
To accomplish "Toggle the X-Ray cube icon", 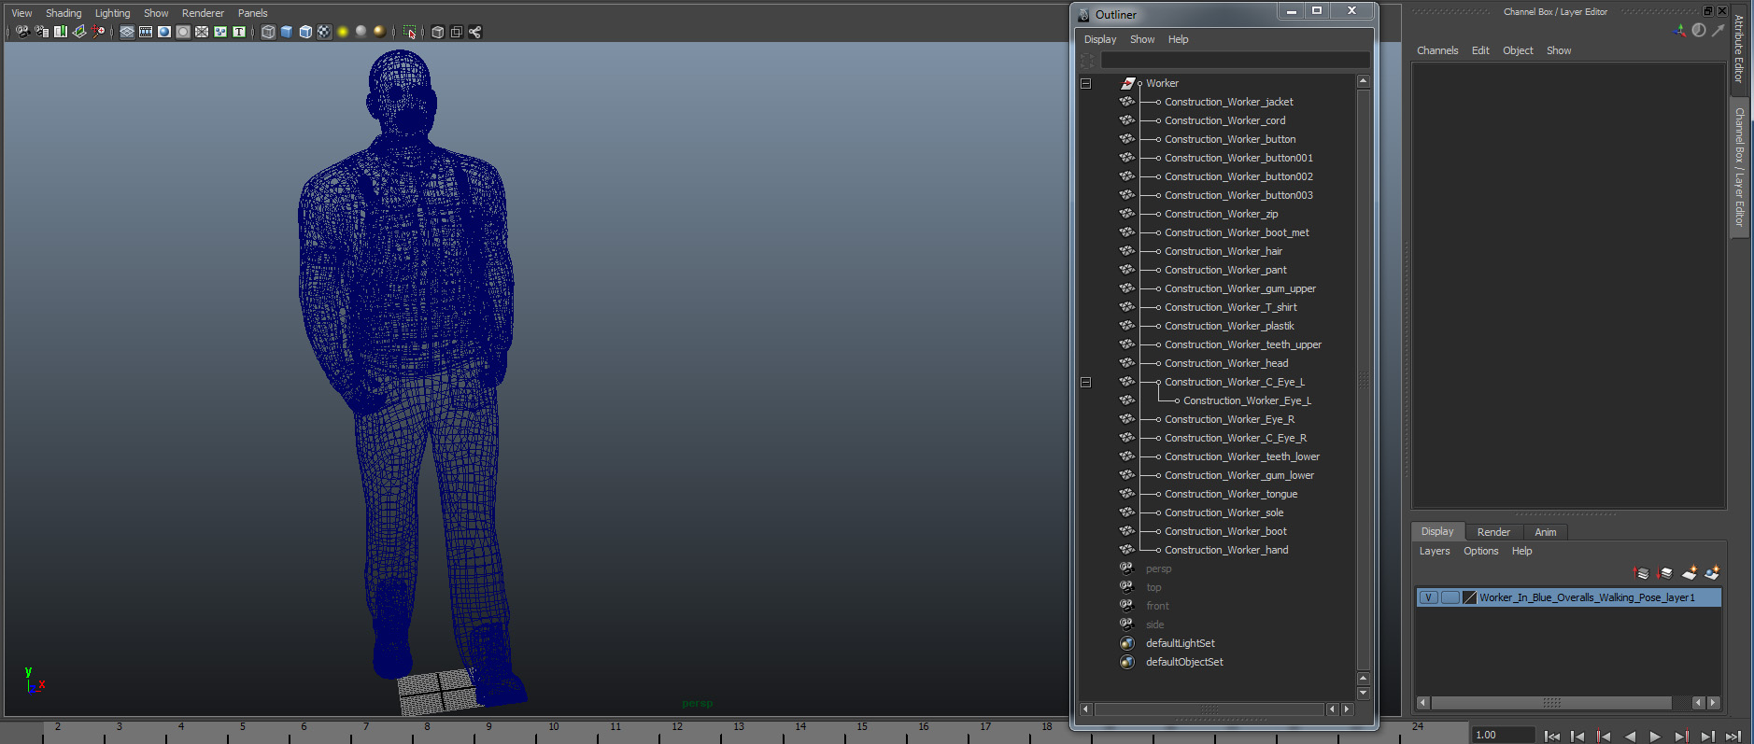I will click(x=437, y=32).
